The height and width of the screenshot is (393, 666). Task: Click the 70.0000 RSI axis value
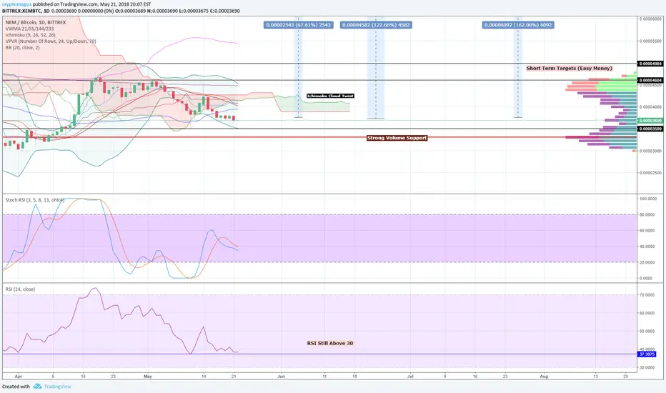[x=647, y=295]
